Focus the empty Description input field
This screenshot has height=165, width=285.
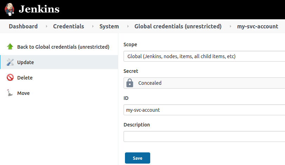coord(204,137)
